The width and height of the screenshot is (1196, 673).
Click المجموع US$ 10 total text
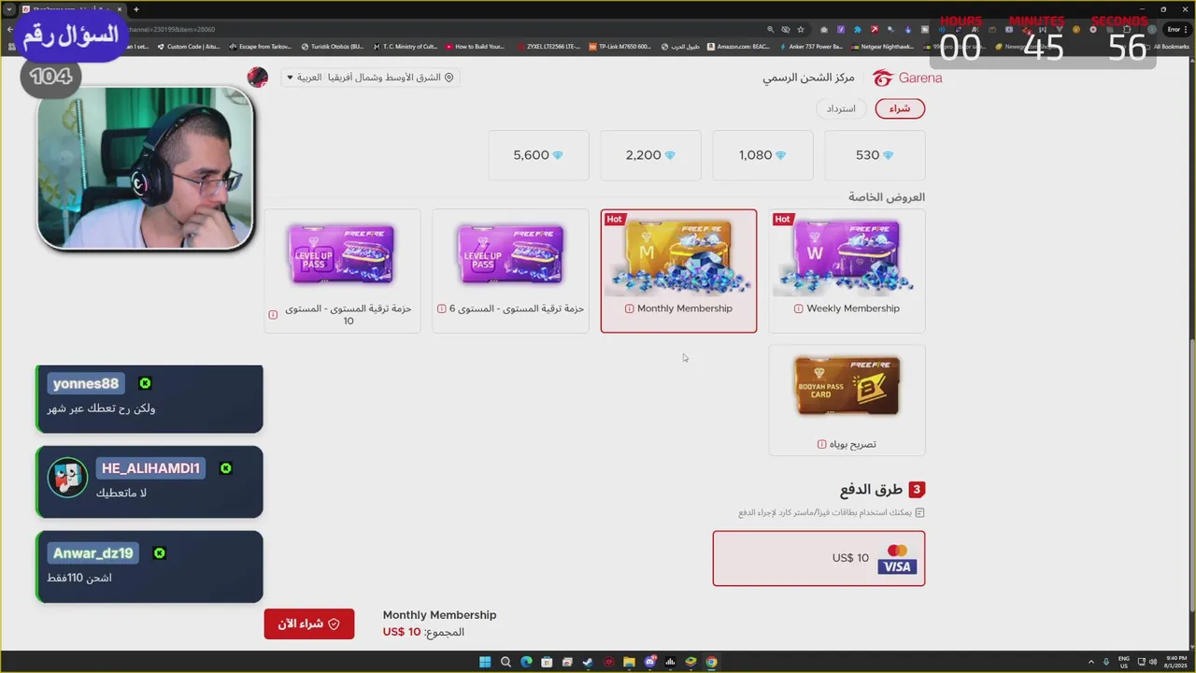pyautogui.click(x=423, y=632)
